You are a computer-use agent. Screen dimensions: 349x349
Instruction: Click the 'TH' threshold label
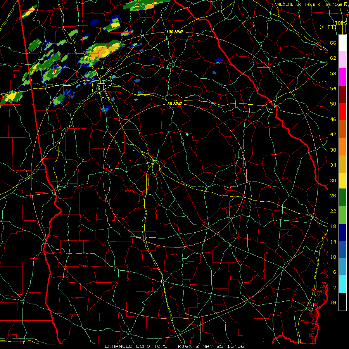pos(333,303)
